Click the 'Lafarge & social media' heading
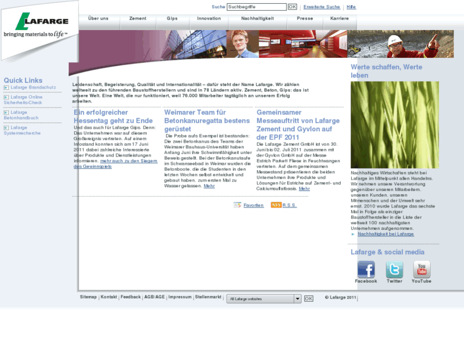 (387, 252)
